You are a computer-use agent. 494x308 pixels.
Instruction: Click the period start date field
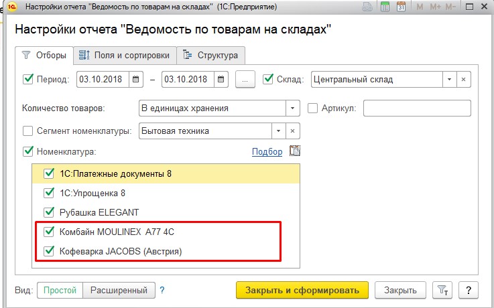(103, 79)
